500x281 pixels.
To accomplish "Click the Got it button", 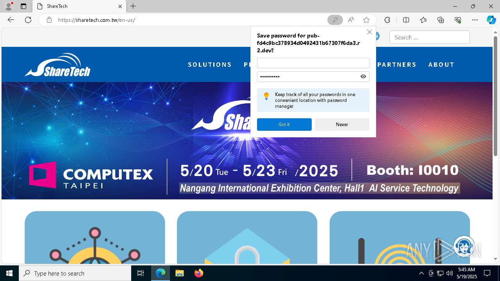I will click(284, 124).
